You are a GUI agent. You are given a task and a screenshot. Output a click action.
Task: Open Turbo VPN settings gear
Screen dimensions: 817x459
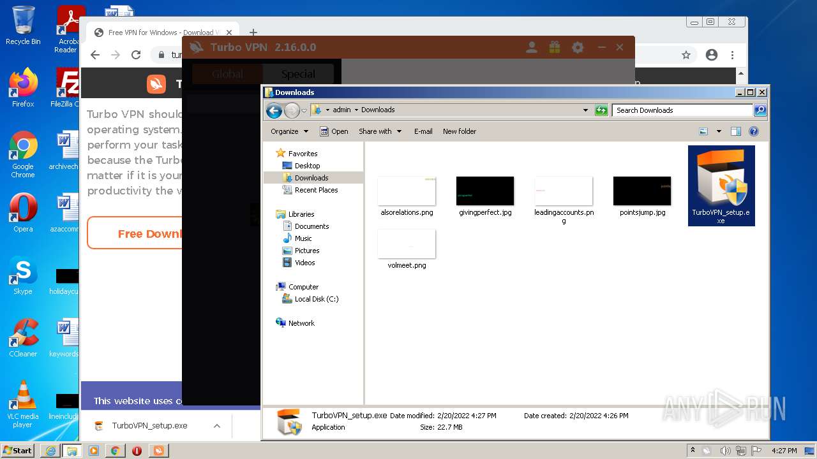tap(578, 47)
